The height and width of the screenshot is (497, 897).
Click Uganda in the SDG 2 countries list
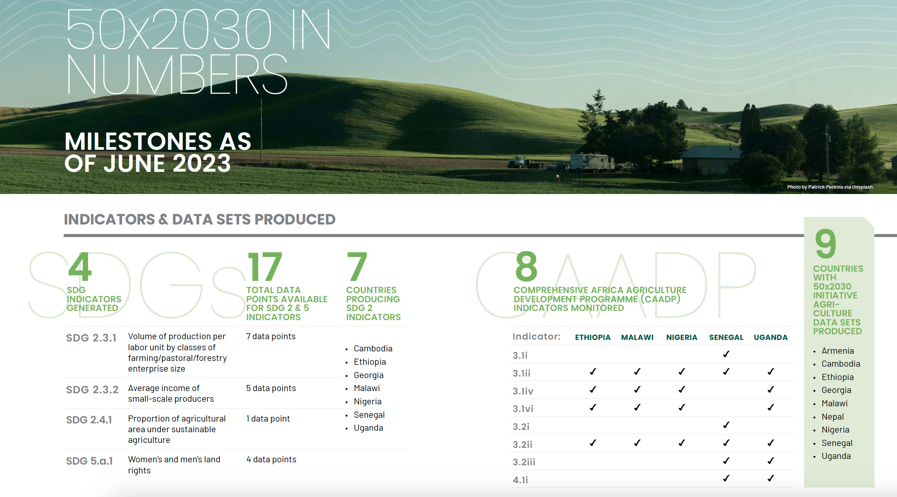tap(368, 428)
